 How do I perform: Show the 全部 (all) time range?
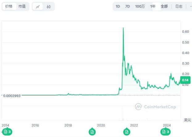pos(164,6)
